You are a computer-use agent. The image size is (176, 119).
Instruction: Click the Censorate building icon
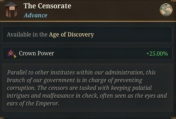coord(11,10)
